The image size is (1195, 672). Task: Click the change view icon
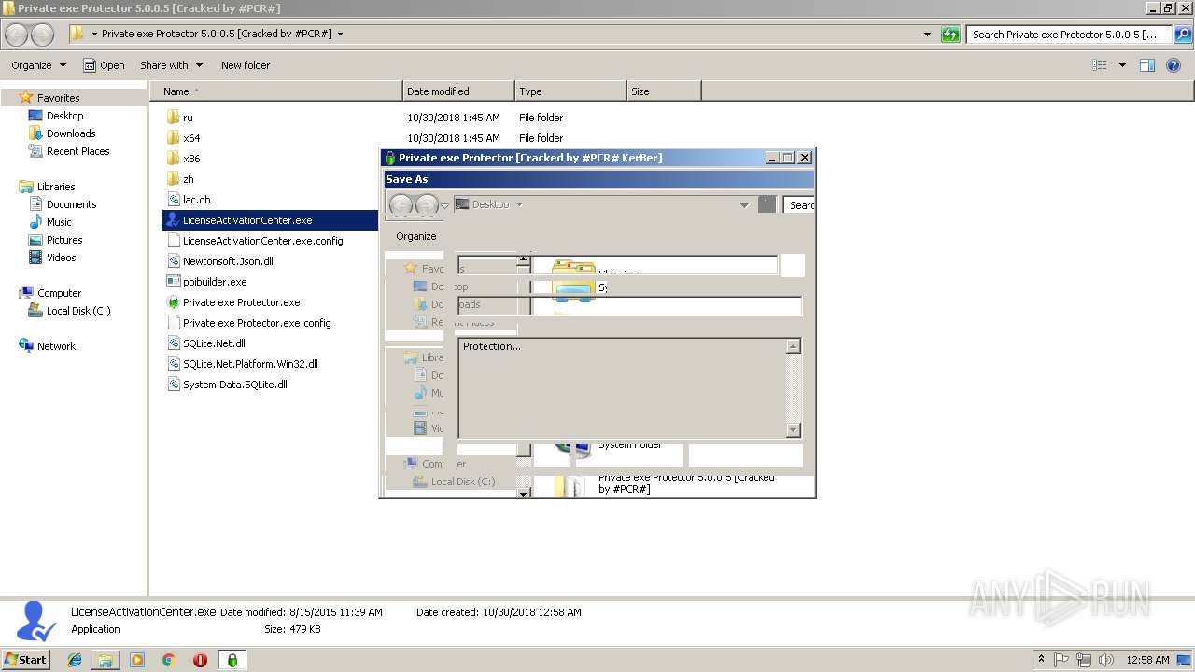(1100, 65)
